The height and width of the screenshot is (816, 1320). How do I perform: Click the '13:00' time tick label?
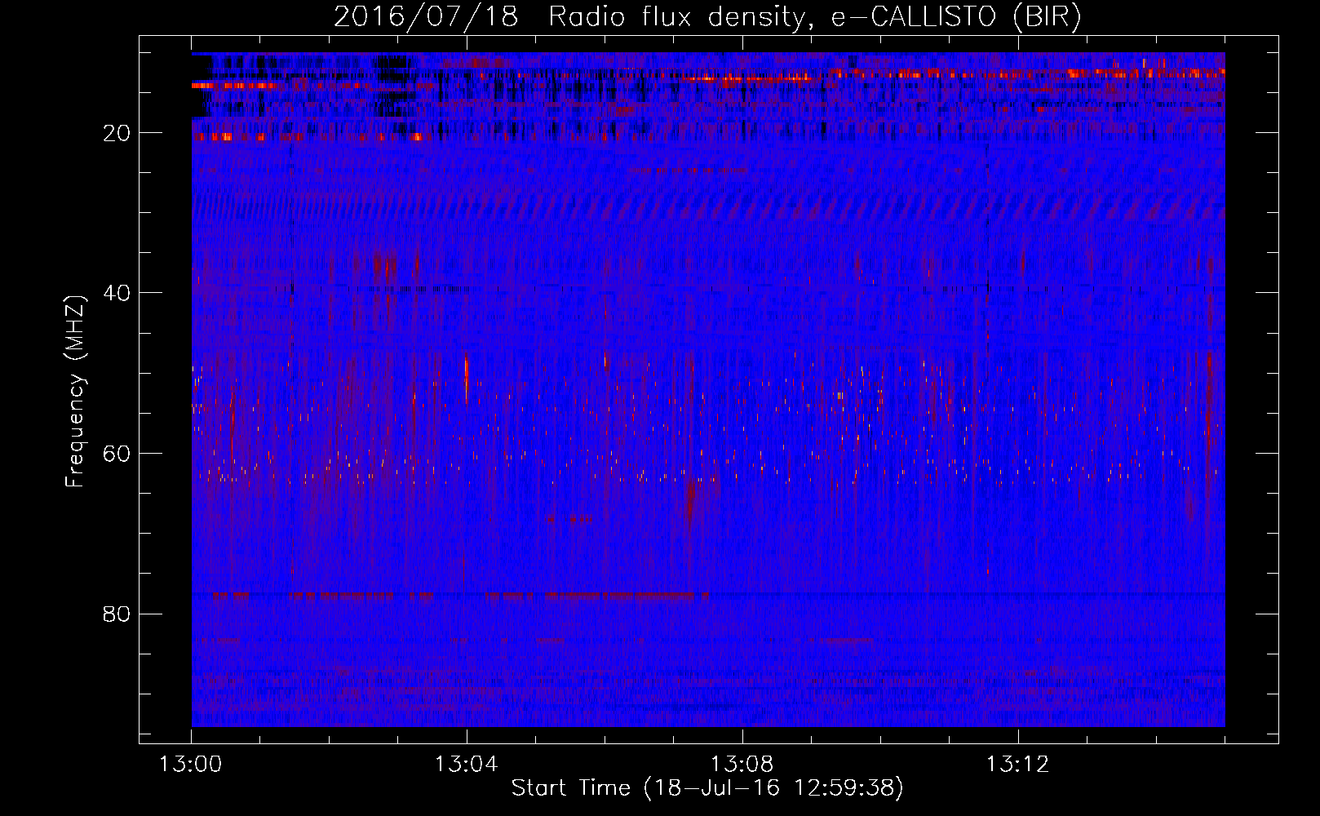[191, 765]
